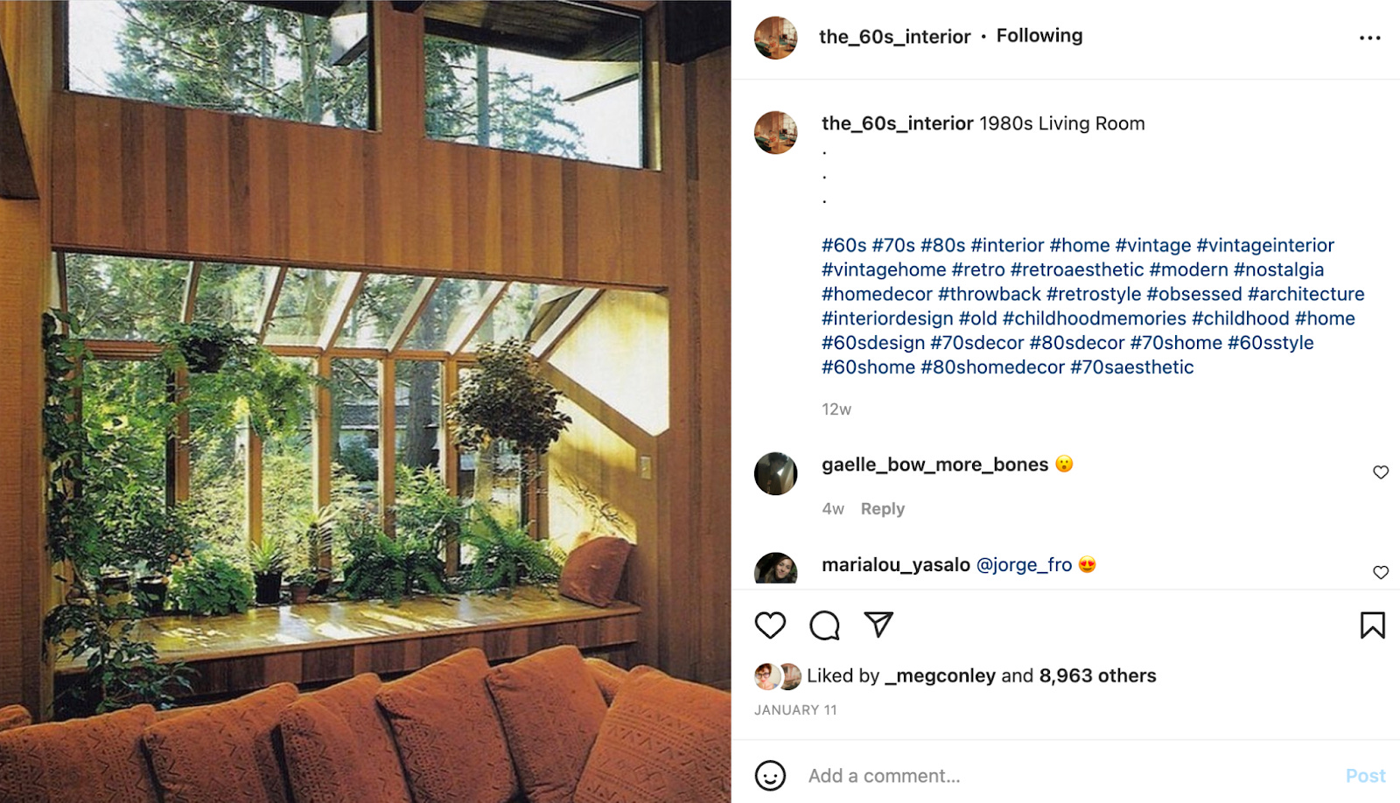Viewport: 1400px width, 803px height.
Task: Save the post with the bookmark icon
Action: coord(1372,625)
